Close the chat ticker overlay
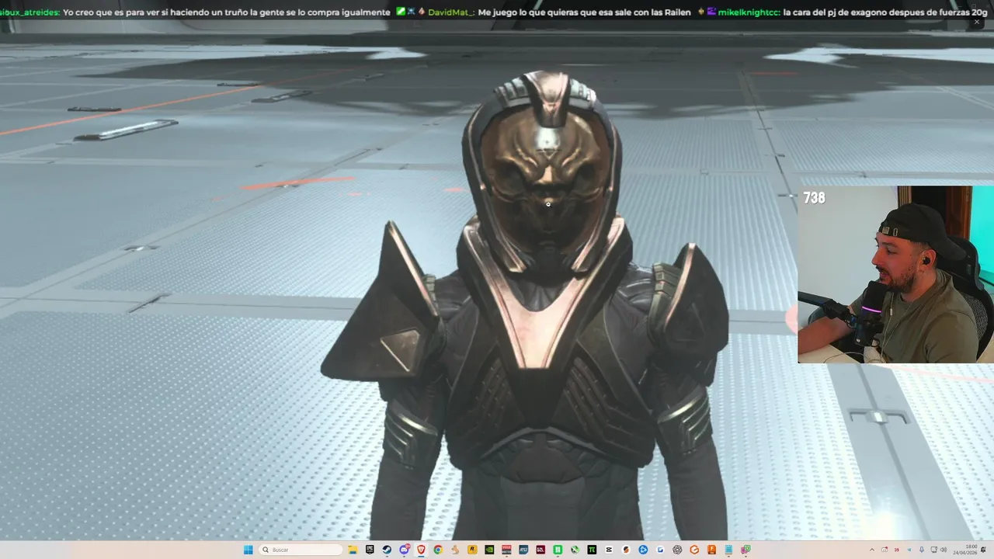Screen dimensions: 994x559 click(977, 22)
